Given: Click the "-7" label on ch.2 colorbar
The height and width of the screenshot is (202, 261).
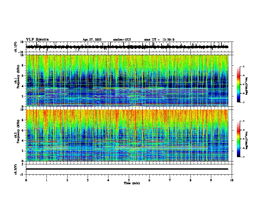Looking at the screenshot, I should 243,157.
